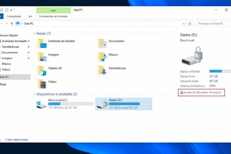The height and width of the screenshot is (154, 231).
Task: Click the pin icon next to Documentos
Action: [28, 52]
